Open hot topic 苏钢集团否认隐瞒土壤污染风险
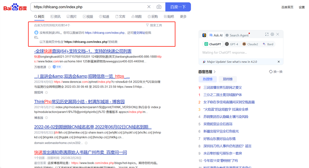The width and height of the screenshot is (309, 168). 226,117
